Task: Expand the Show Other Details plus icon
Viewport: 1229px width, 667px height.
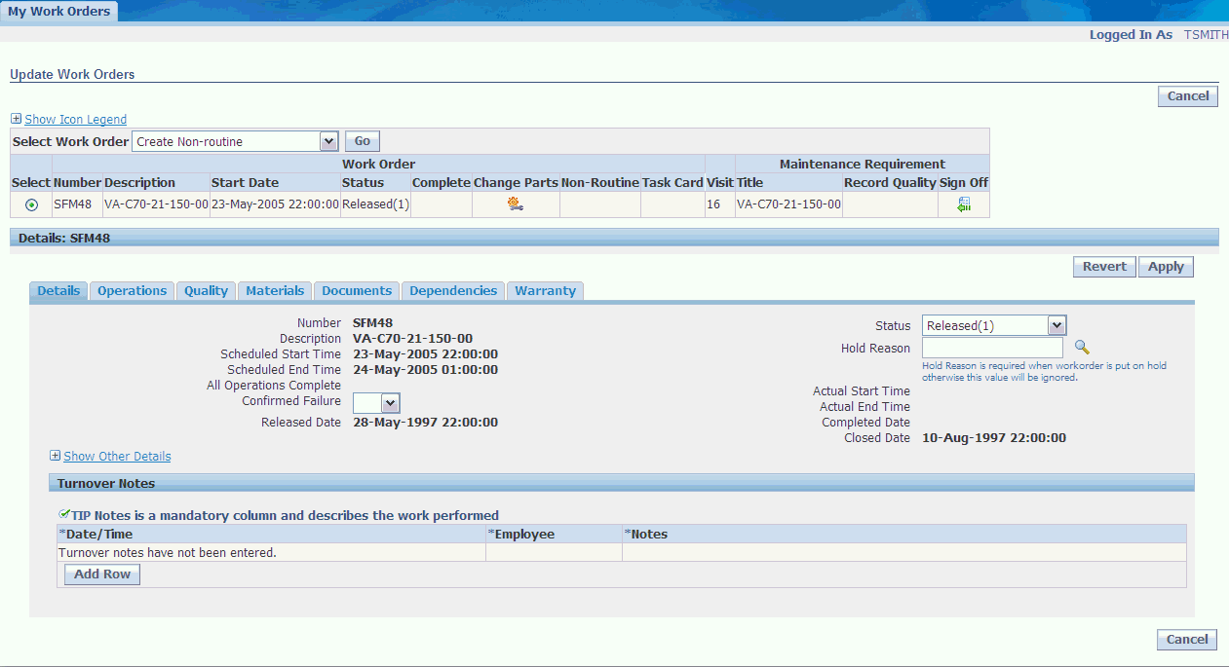Action: pos(55,456)
